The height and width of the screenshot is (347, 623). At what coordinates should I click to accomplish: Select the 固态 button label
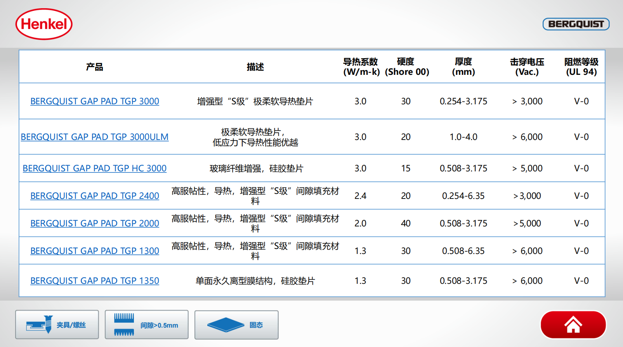(256, 325)
